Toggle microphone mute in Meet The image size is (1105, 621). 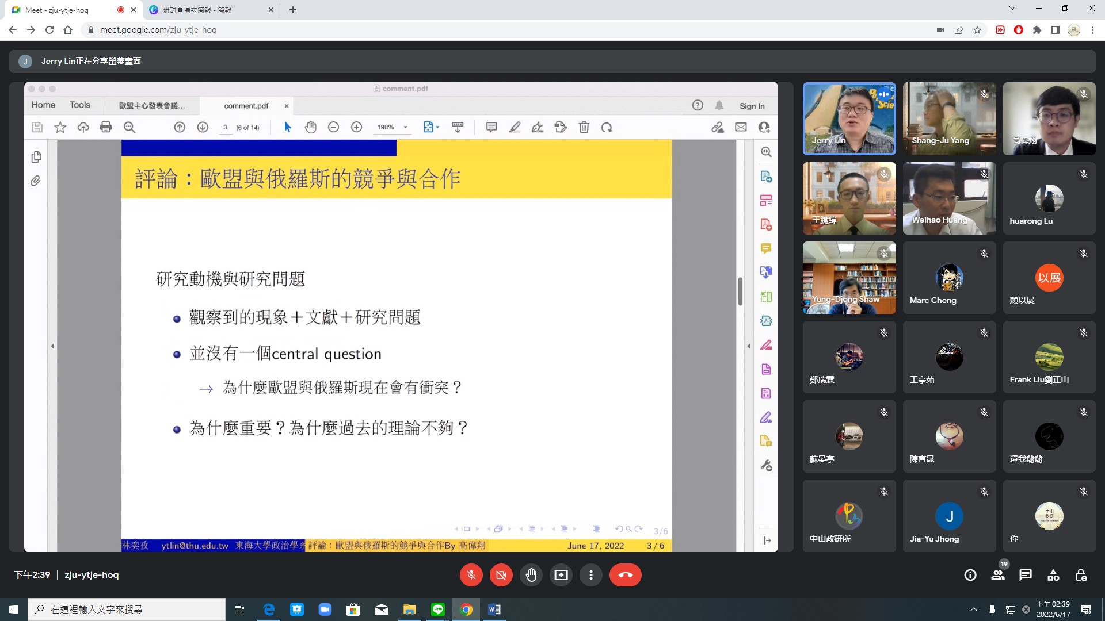471,575
